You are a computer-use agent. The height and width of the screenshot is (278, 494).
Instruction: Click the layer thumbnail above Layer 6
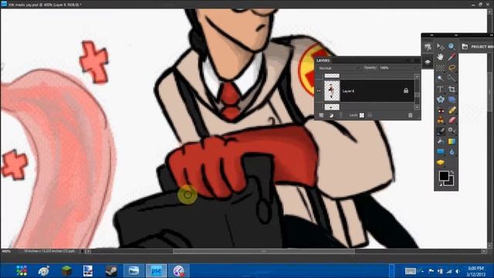[x=332, y=76]
